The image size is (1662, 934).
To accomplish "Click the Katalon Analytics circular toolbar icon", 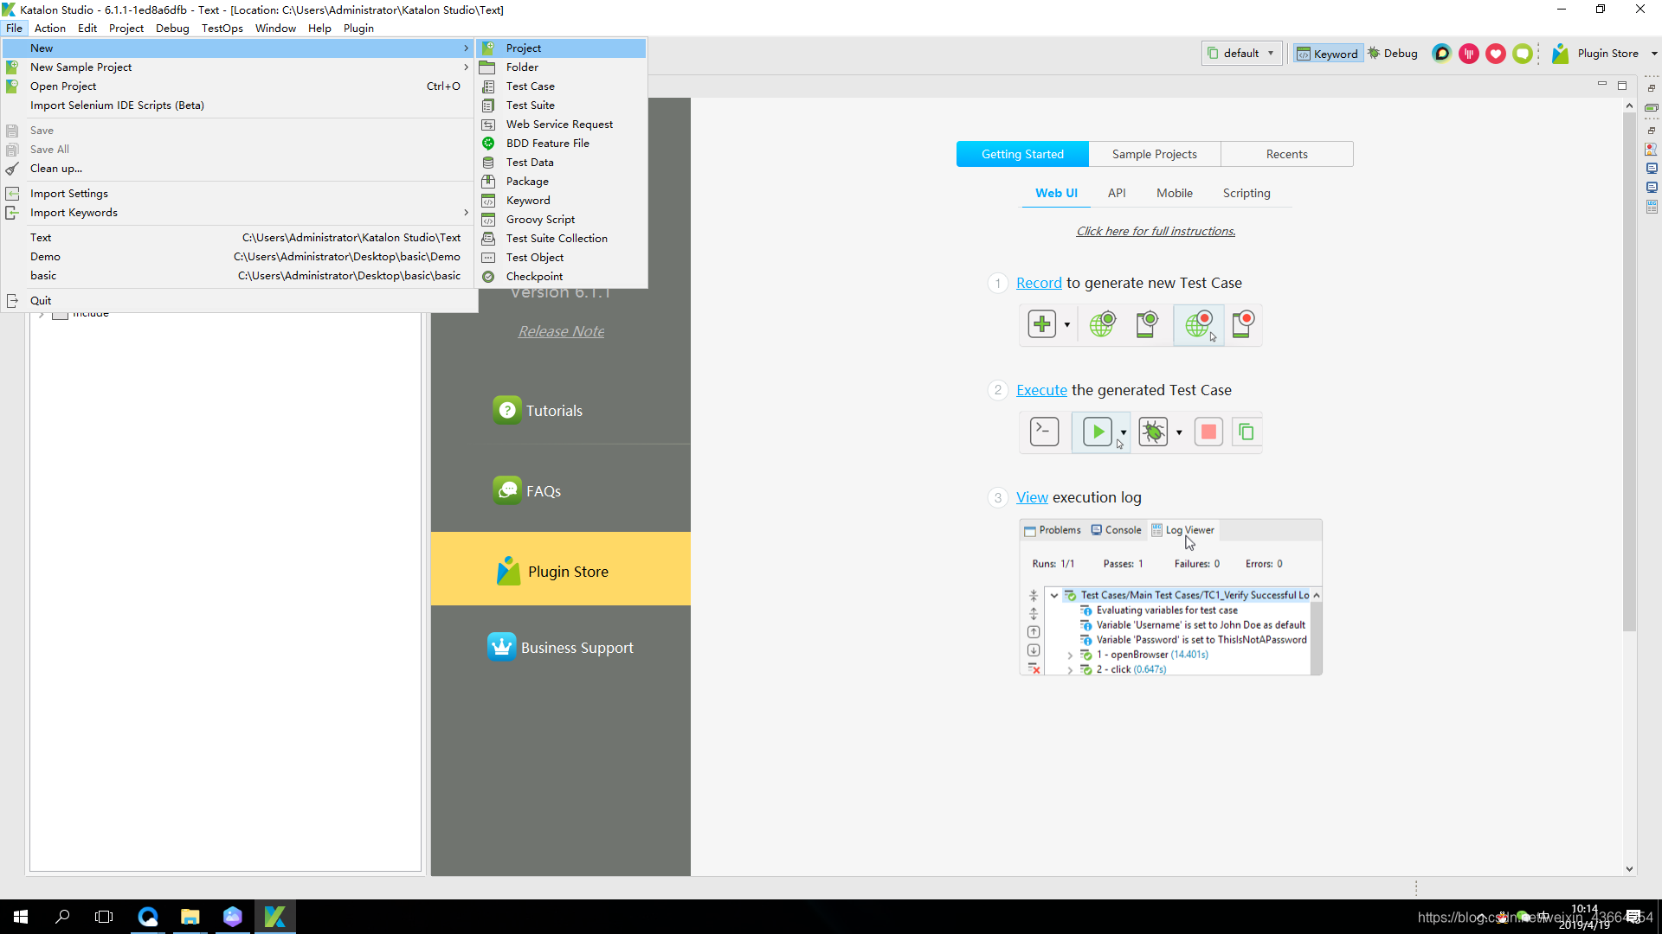I will click(x=1441, y=54).
